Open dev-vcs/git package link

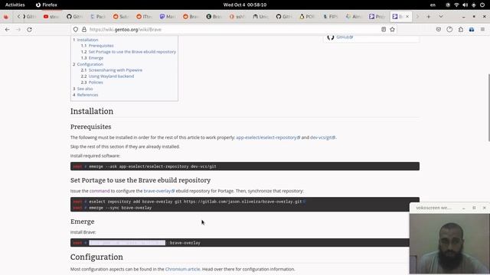click(x=322, y=137)
